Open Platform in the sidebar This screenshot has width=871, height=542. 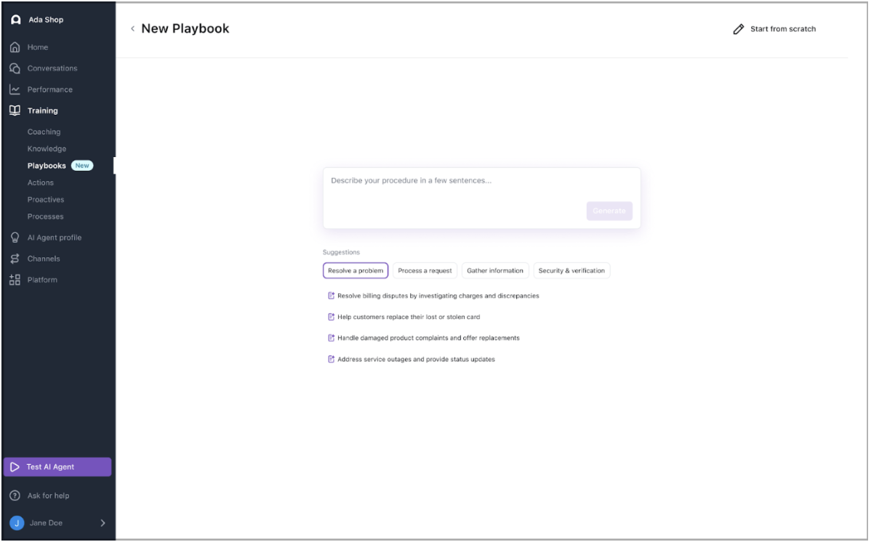(42, 280)
